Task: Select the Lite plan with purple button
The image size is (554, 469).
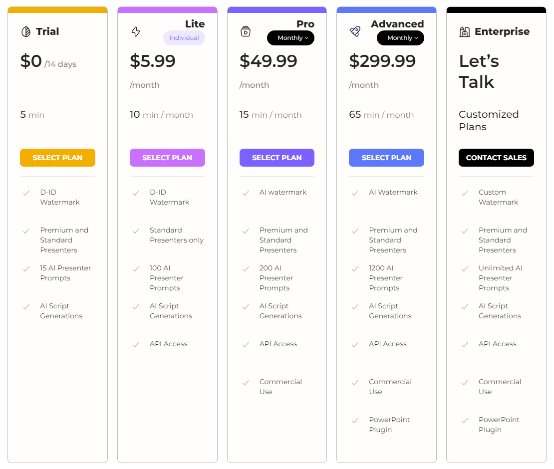Action: tap(167, 158)
